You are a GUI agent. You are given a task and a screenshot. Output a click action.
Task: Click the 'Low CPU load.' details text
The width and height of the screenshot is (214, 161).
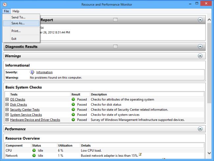91,151
